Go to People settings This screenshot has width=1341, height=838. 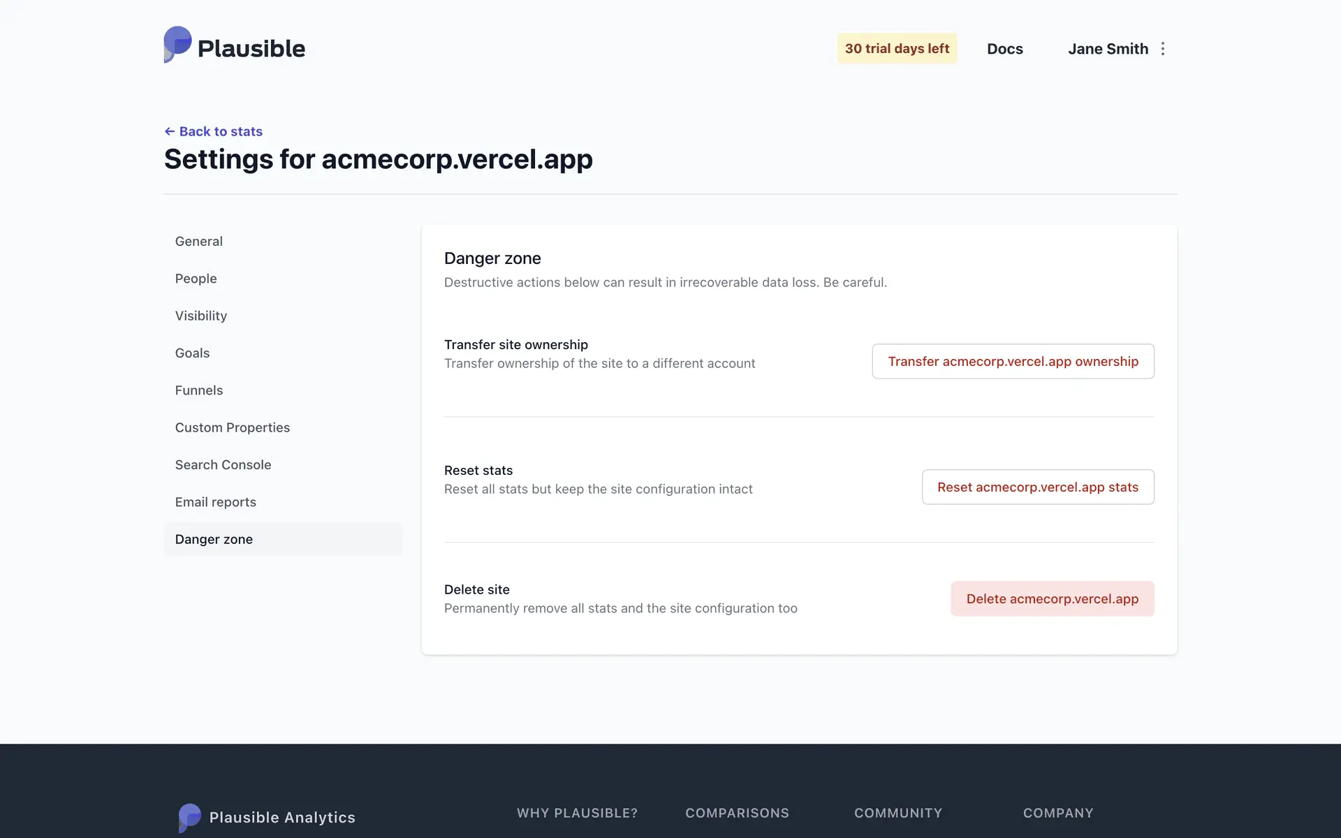[196, 279]
